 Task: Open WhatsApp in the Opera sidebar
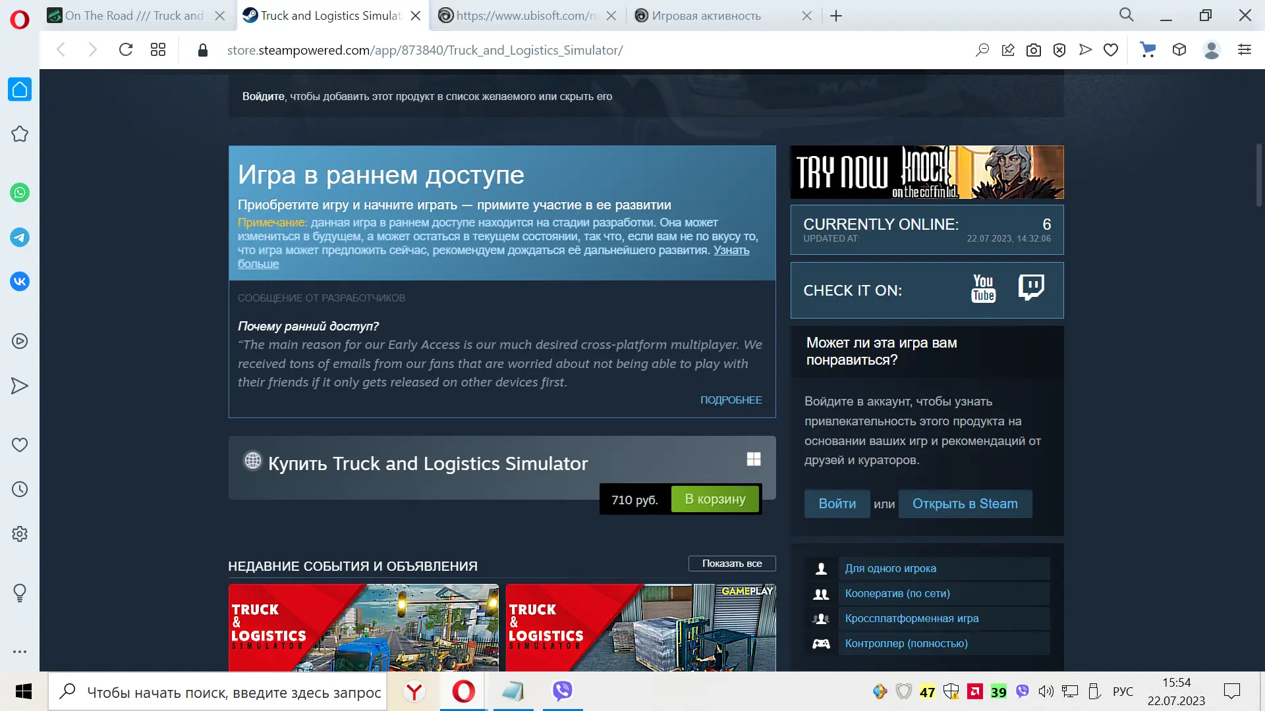(20, 193)
